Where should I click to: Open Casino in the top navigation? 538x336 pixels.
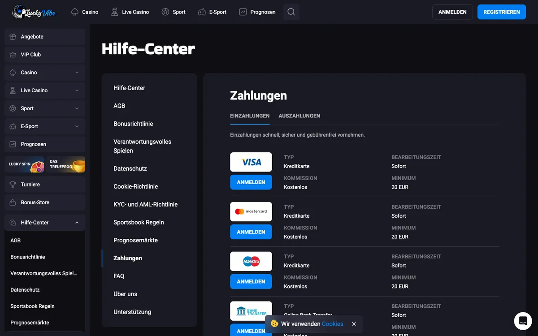pos(85,12)
